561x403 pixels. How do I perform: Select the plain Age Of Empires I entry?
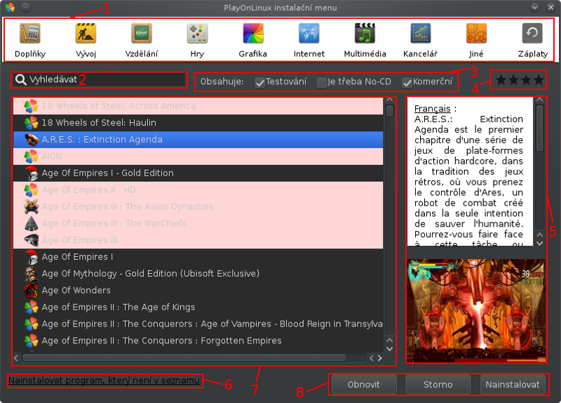click(x=198, y=257)
